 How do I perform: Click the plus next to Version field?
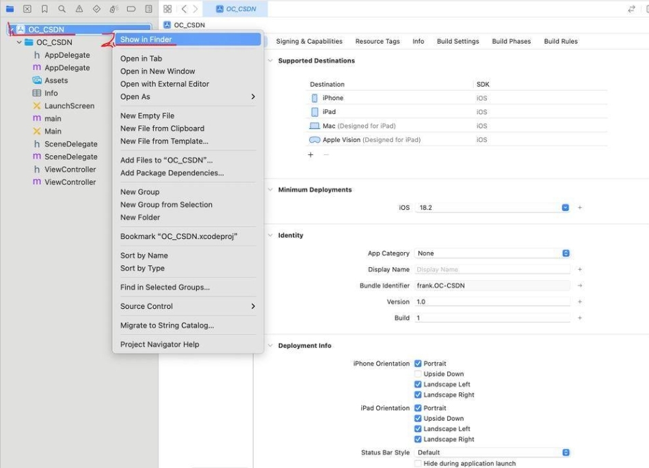click(580, 302)
